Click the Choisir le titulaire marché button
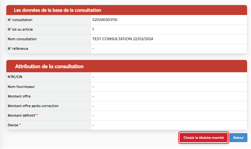The height and width of the screenshot is (149, 251). 203,138
